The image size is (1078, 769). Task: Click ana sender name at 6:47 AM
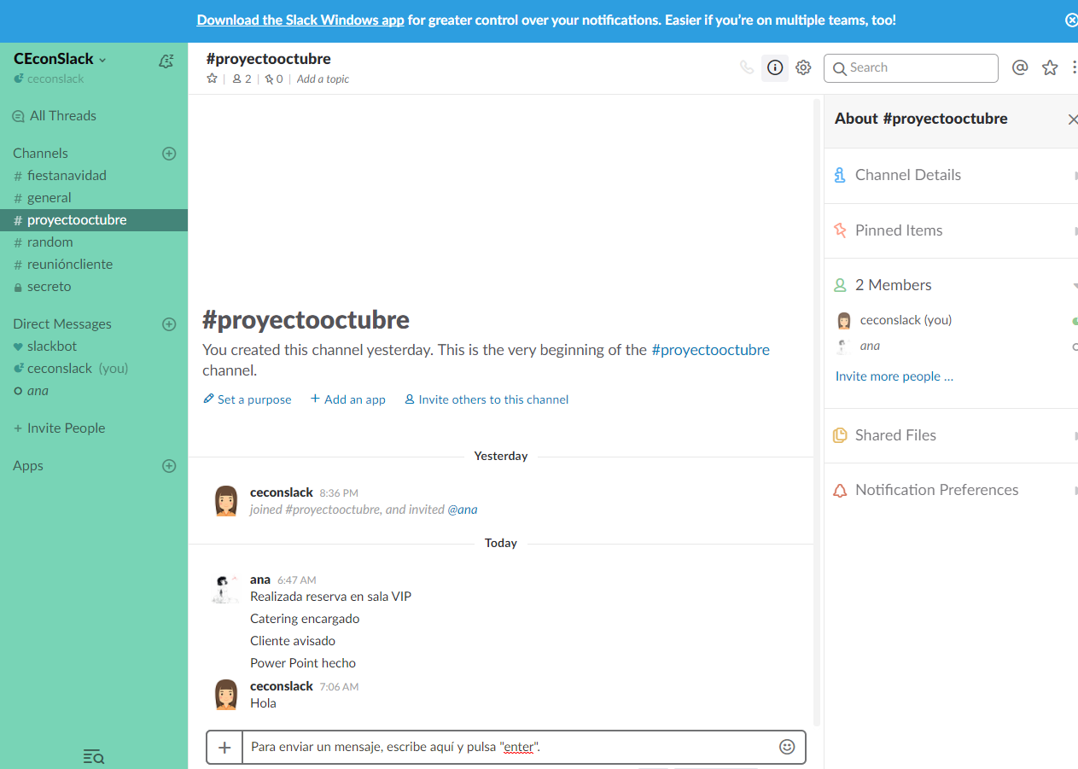[260, 580]
